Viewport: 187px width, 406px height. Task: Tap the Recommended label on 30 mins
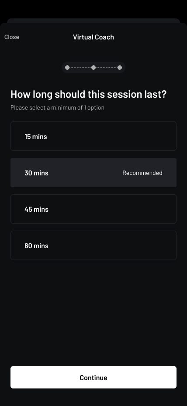(142, 173)
